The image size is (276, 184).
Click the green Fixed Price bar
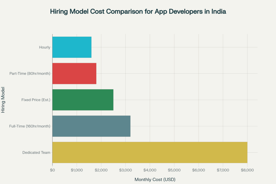coord(83,100)
